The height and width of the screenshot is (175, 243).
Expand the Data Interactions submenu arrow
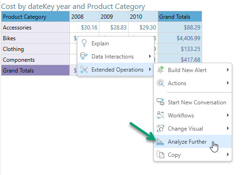(x=150, y=56)
